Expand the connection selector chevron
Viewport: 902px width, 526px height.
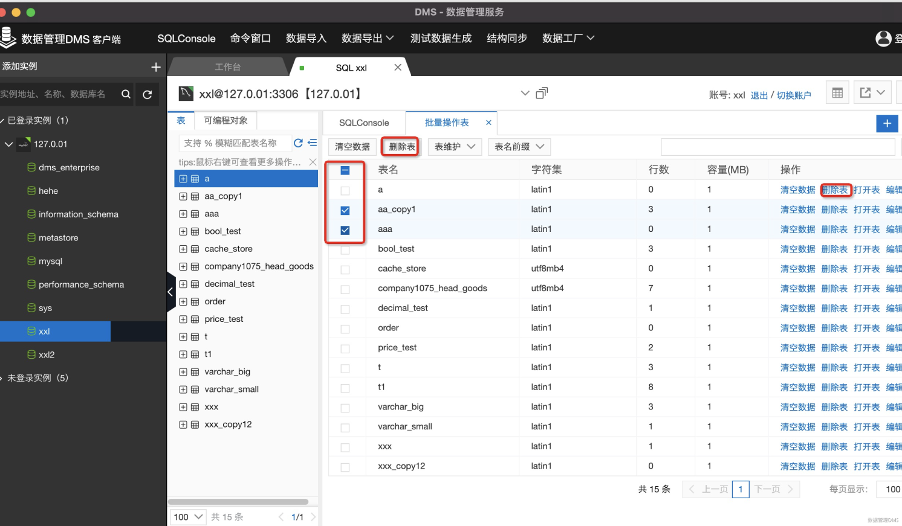pyautogui.click(x=525, y=93)
